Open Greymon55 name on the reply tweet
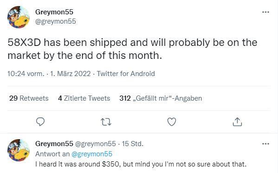The image size is (278, 173). point(54,144)
